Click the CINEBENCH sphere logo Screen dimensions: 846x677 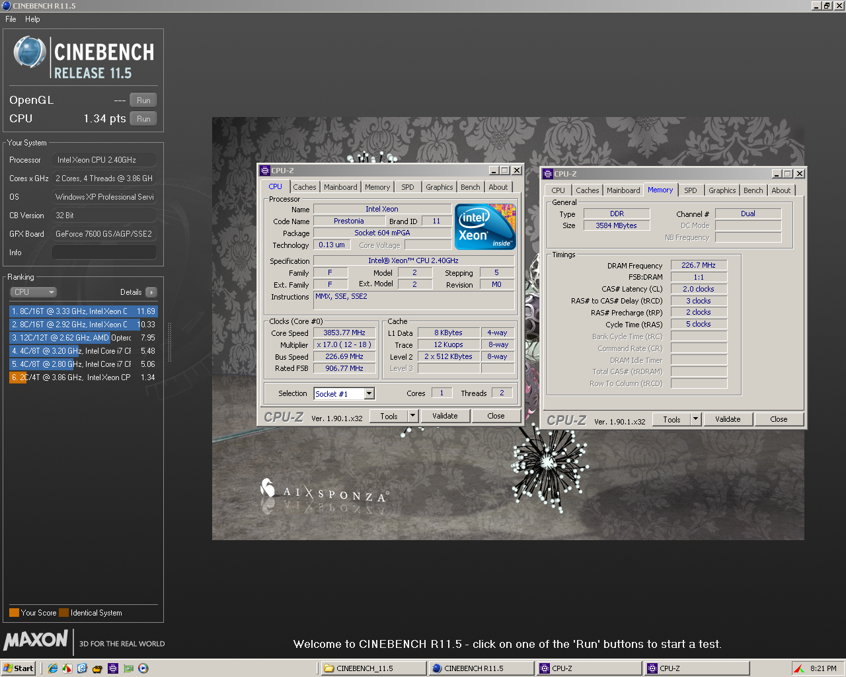point(30,52)
